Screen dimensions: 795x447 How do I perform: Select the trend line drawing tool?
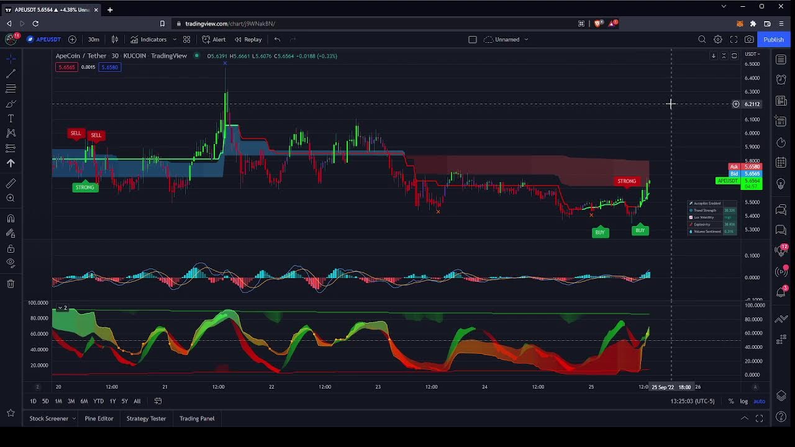[11, 73]
